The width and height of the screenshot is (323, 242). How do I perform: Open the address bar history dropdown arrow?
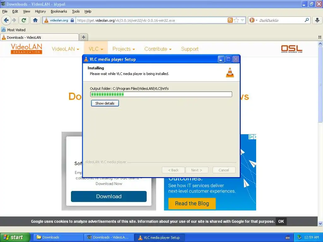pos(243,20)
